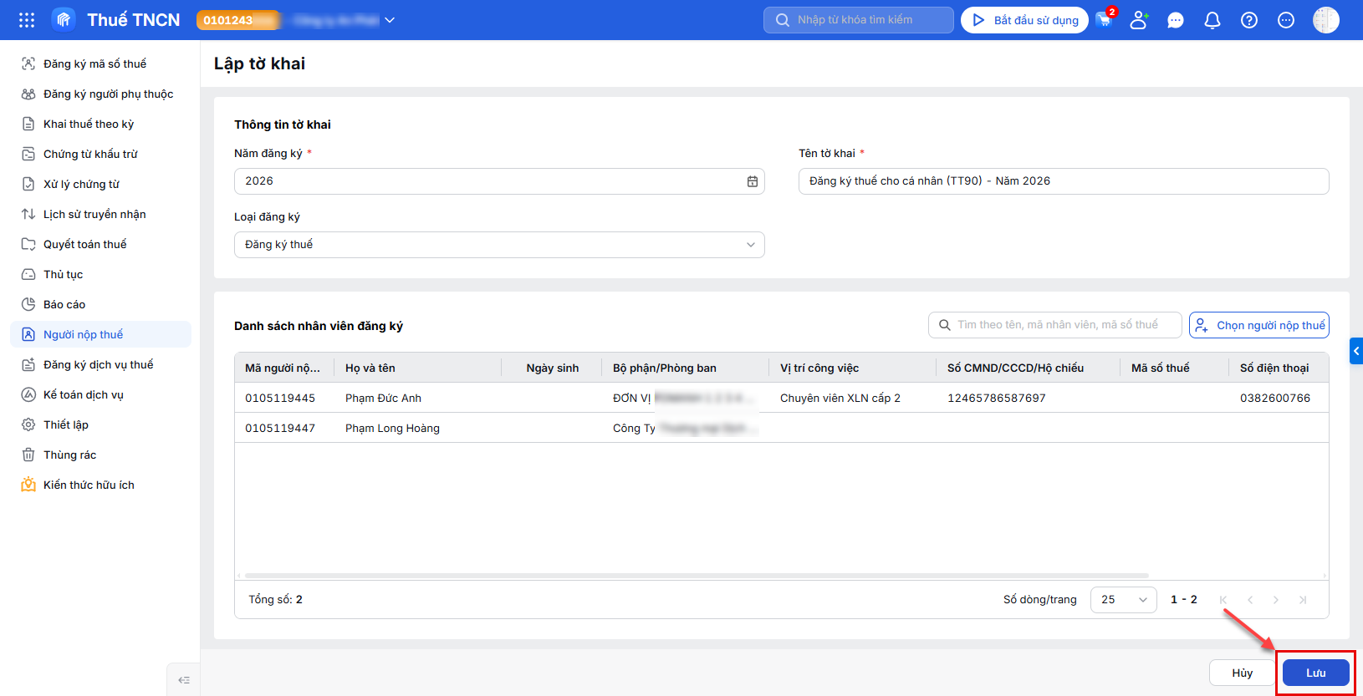
Task: Click the employee search field in table header
Action: click(1055, 325)
